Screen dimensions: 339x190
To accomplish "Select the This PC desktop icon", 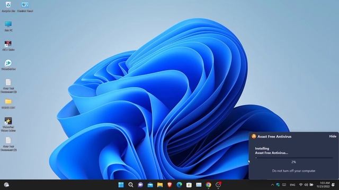I will pos(8,26).
